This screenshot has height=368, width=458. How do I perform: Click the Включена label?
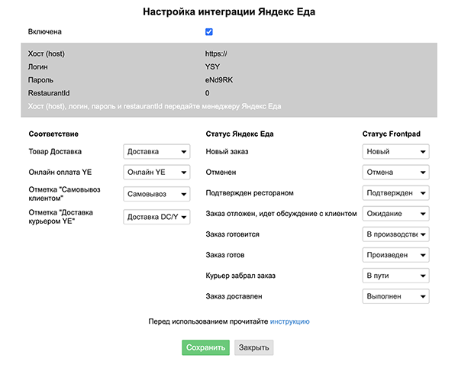[45, 32]
